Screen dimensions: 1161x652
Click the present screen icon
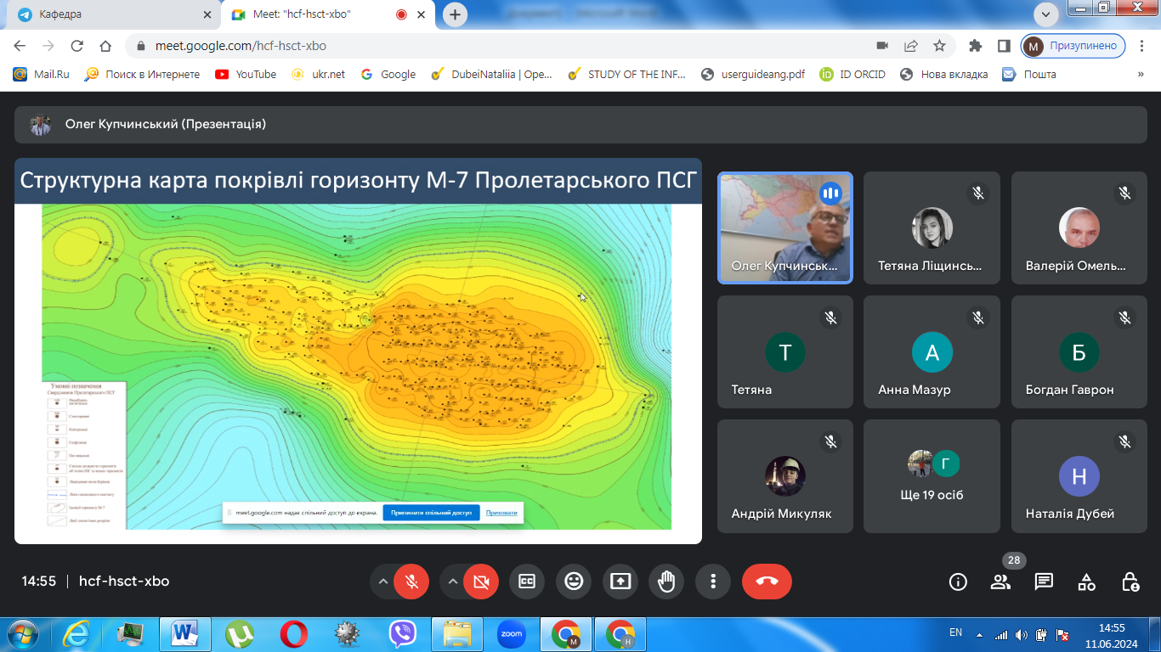click(x=620, y=582)
